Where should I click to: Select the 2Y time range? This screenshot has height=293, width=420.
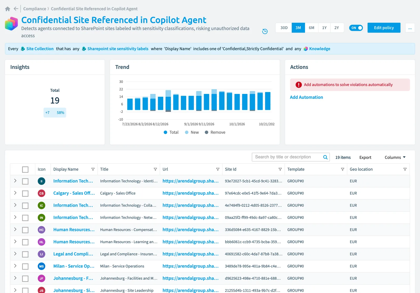[x=337, y=28]
